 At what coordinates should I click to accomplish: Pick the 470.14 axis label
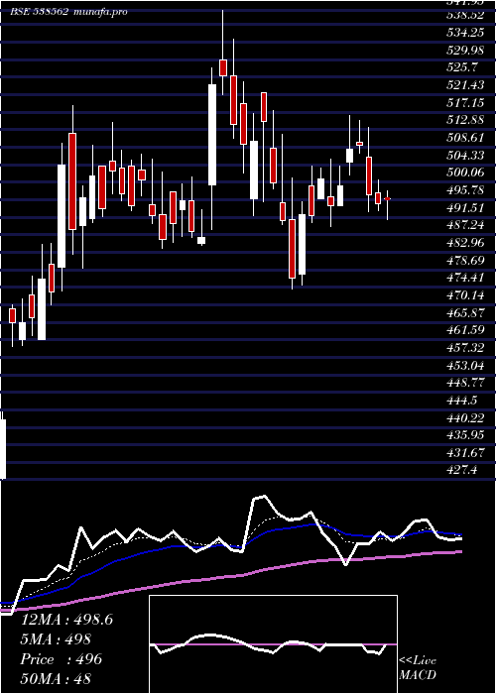click(x=465, y=295)
